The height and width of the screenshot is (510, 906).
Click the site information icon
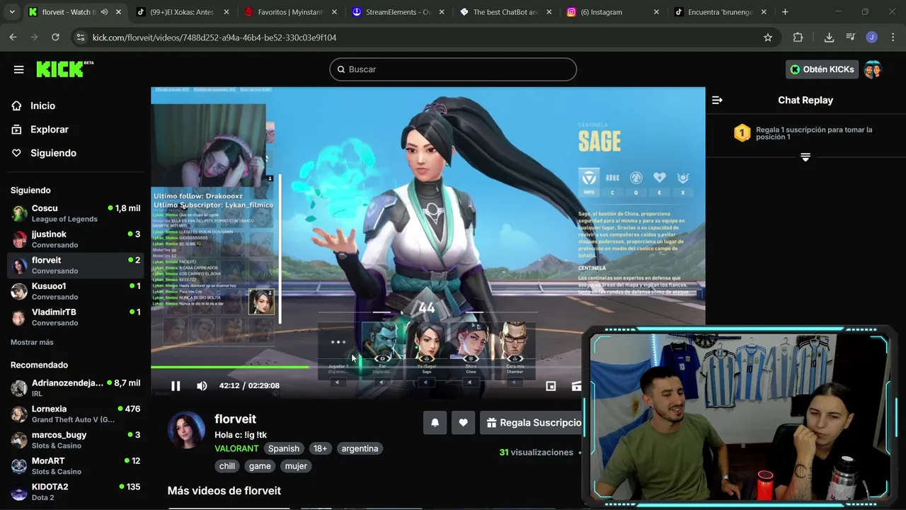click(x=80, y=38)
